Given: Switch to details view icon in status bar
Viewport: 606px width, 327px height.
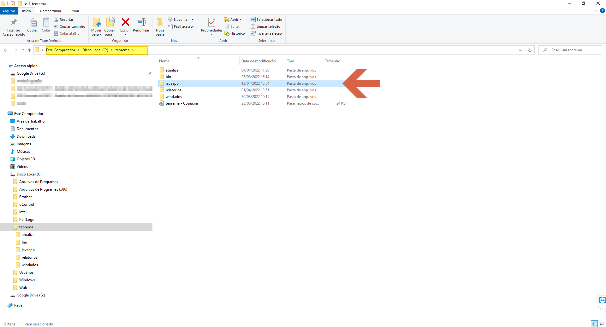Looking at the screenshot, I should [x=594, y=324].
